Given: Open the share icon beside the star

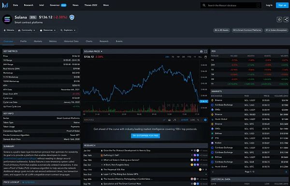Looking at the screenshot, I should pyautogui.click(x=286, y=19).
